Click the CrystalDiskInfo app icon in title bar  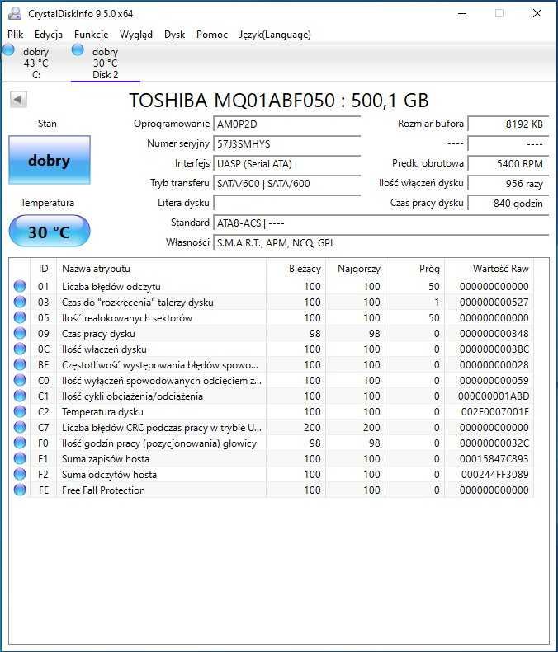15,13
